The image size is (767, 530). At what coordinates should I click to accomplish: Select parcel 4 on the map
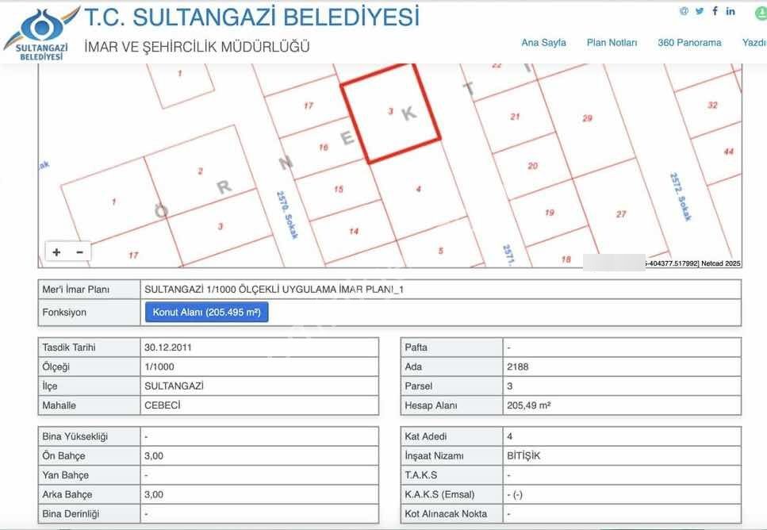click(418, 189)
